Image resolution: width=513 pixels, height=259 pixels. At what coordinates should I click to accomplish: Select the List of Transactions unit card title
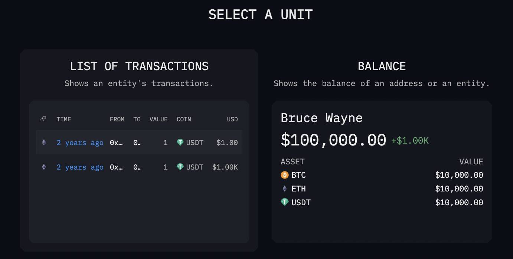139,66
